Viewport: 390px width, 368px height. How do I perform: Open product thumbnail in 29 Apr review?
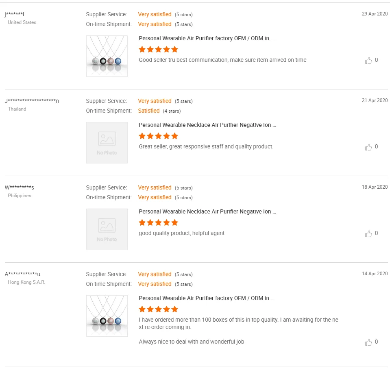[x=107, y=56]
